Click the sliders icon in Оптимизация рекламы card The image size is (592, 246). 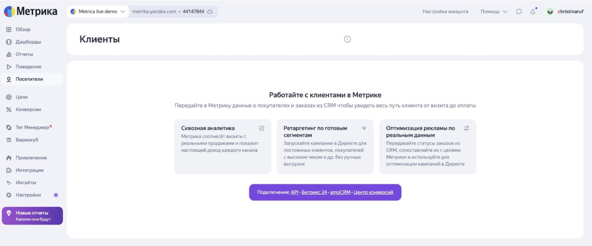pos(466,128)
